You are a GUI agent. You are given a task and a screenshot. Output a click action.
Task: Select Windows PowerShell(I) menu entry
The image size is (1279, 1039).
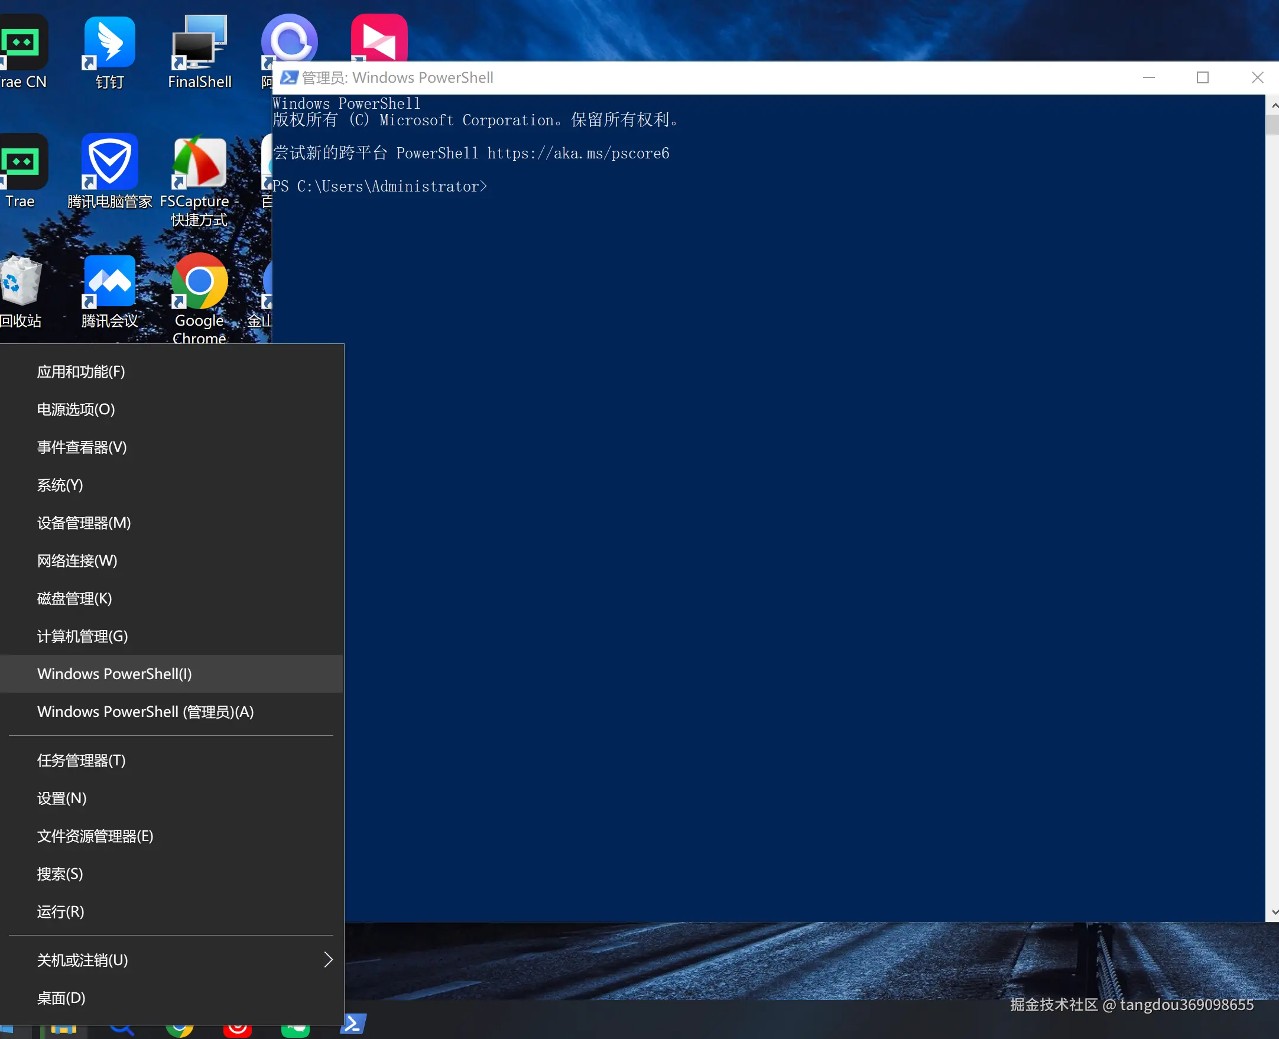click(x=114, y=674)
